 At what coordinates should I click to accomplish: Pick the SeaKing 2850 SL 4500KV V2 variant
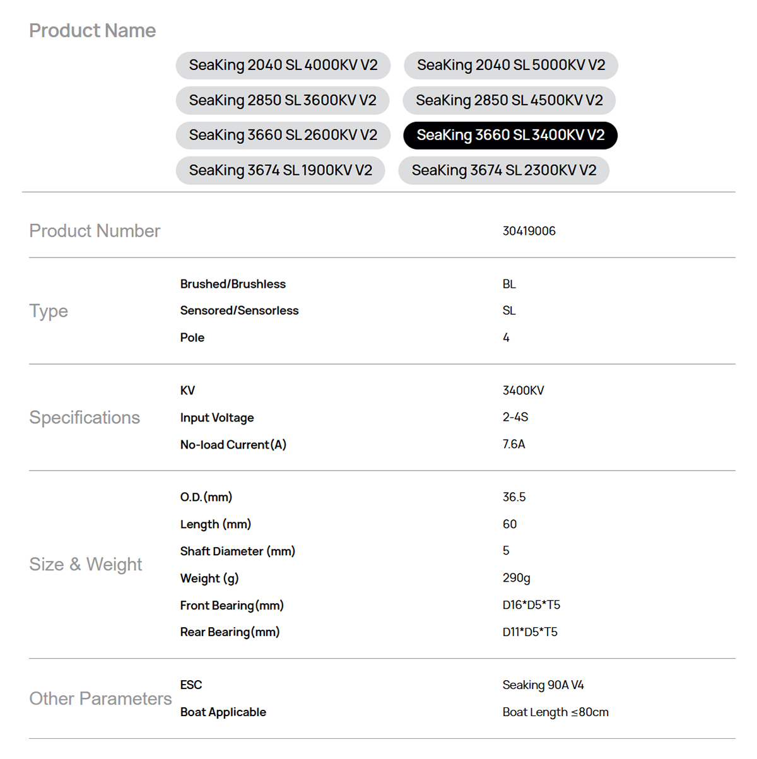point(509,100)
